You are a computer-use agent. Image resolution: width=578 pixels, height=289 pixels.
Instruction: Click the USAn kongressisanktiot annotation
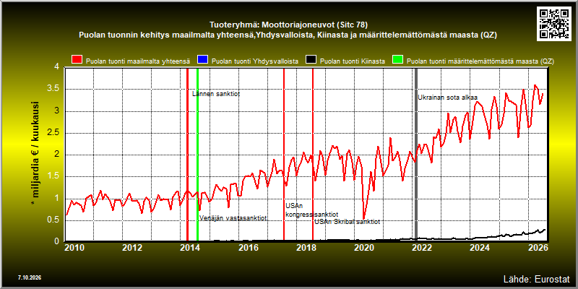point(312,210)
